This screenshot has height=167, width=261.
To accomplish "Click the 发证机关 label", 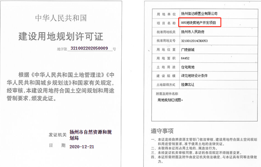I will 57,135.
